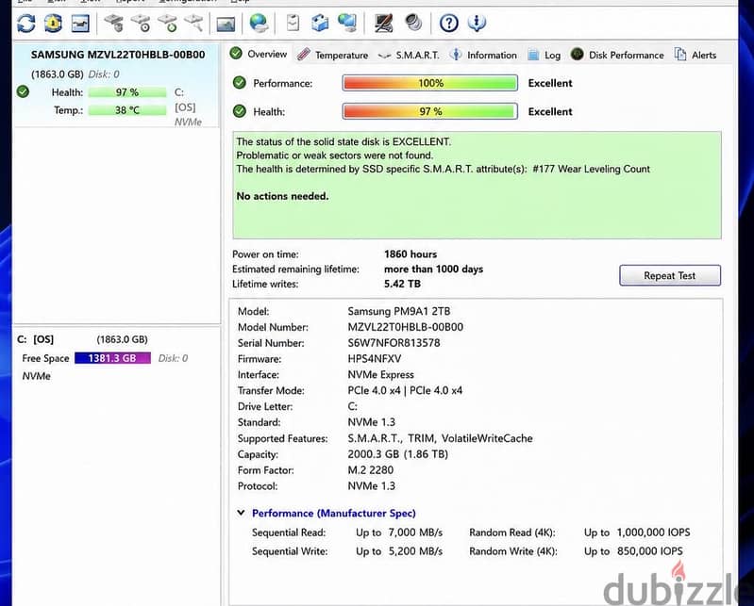Click green check icon in Samsung disk panel

pos(23,91)
